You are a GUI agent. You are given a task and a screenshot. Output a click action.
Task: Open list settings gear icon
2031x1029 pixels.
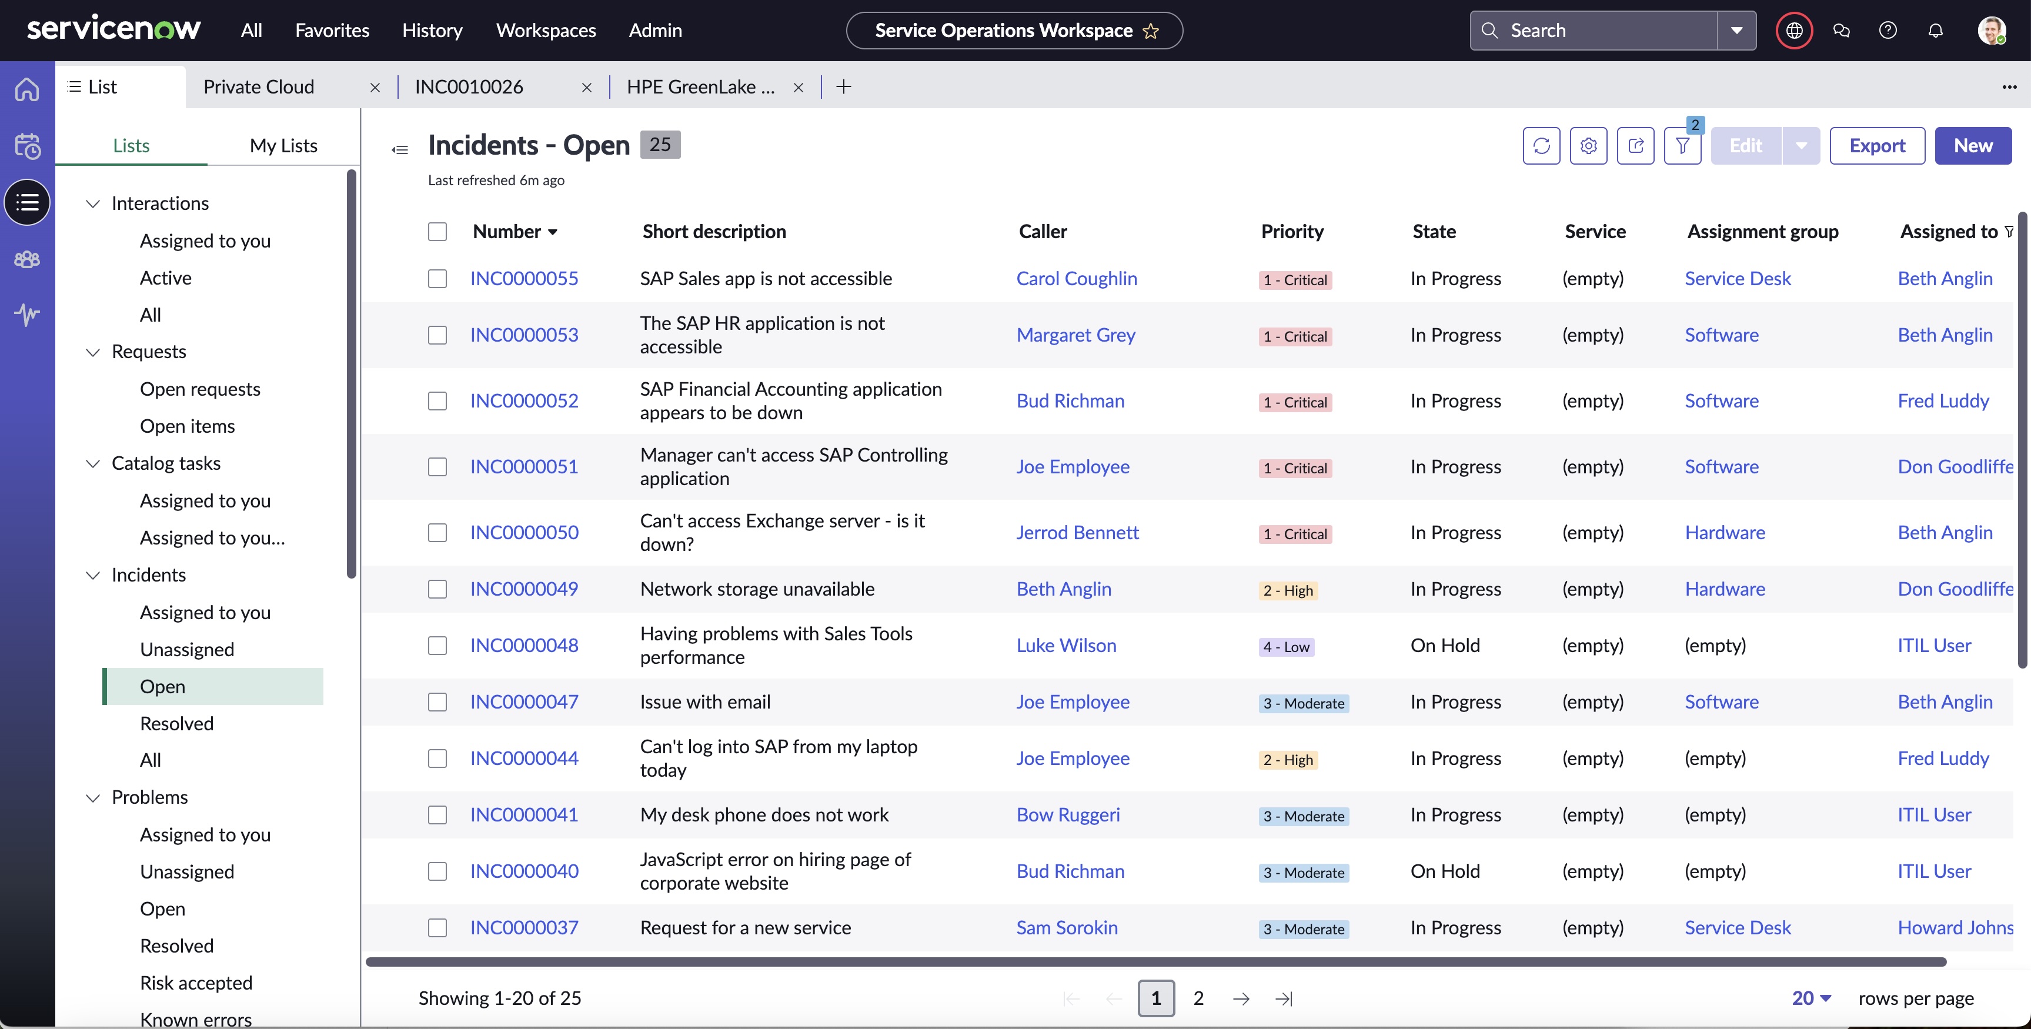click(x=1588, y=146)
